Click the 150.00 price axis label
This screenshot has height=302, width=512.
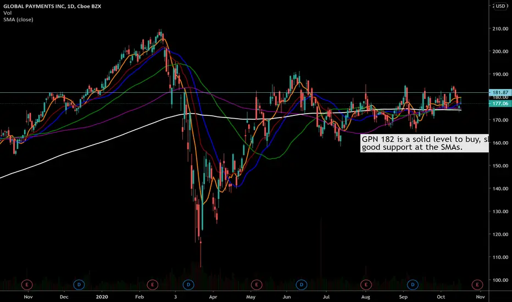click(500, 165)
